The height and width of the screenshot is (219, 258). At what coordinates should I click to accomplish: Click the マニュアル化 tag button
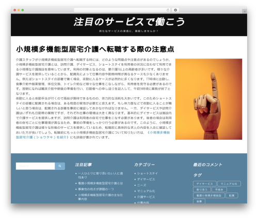click(229, 184)
